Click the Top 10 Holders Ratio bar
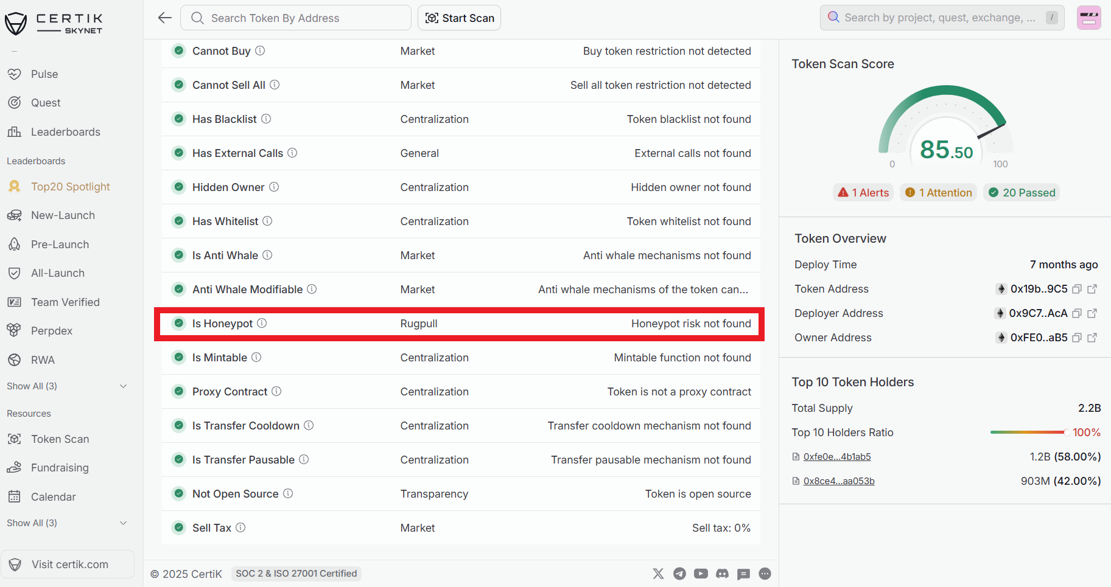This screenshot has height=587, width=1111. click(x=1028, y=432)
